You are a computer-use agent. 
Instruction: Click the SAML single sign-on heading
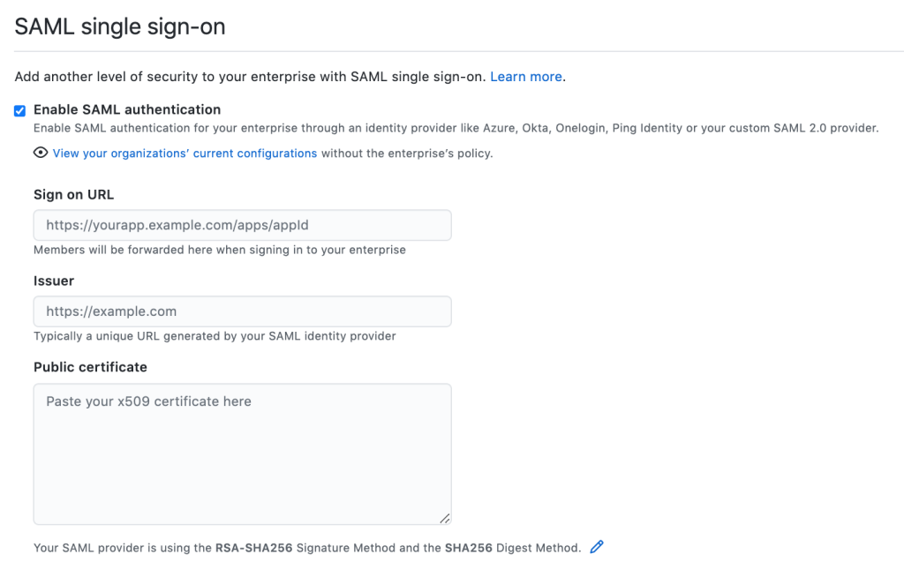tap(120, 26)
